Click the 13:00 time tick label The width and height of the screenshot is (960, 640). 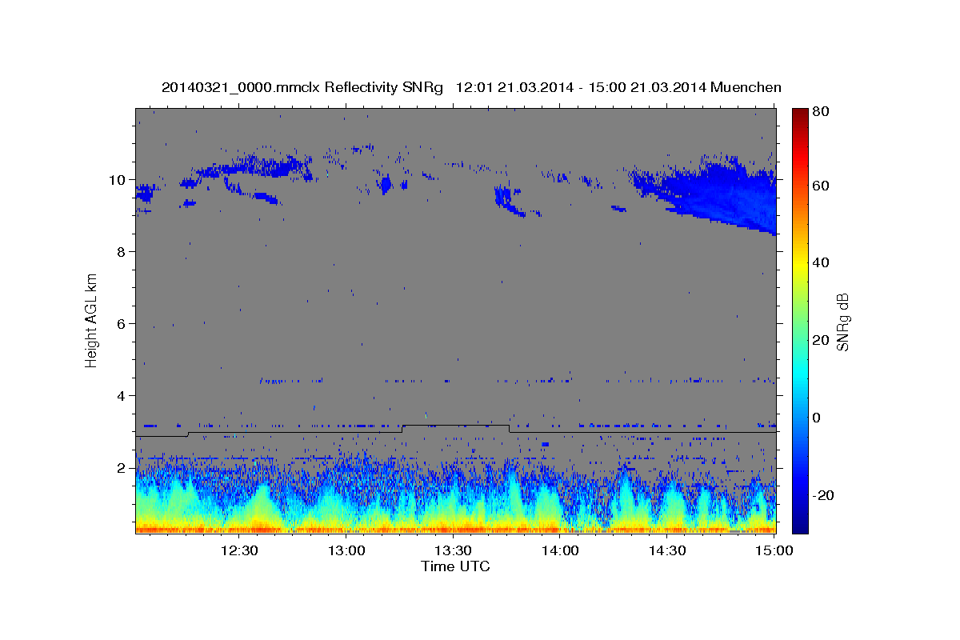[346, 550]
